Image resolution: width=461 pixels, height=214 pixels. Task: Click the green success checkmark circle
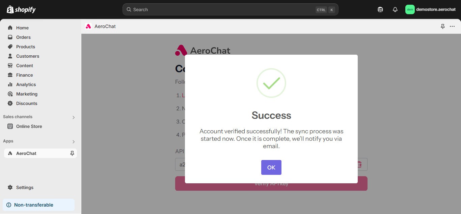pos(271,83)
